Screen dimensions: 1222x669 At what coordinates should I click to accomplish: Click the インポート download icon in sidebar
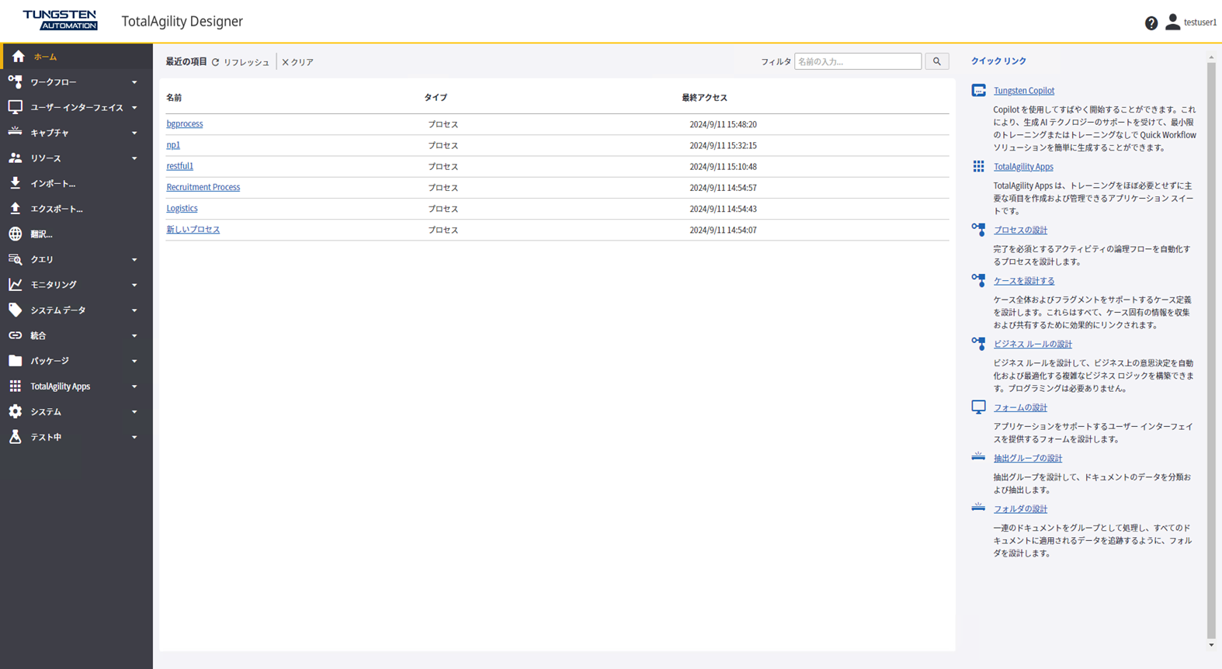pyautogui.click(x=16, y=183)
